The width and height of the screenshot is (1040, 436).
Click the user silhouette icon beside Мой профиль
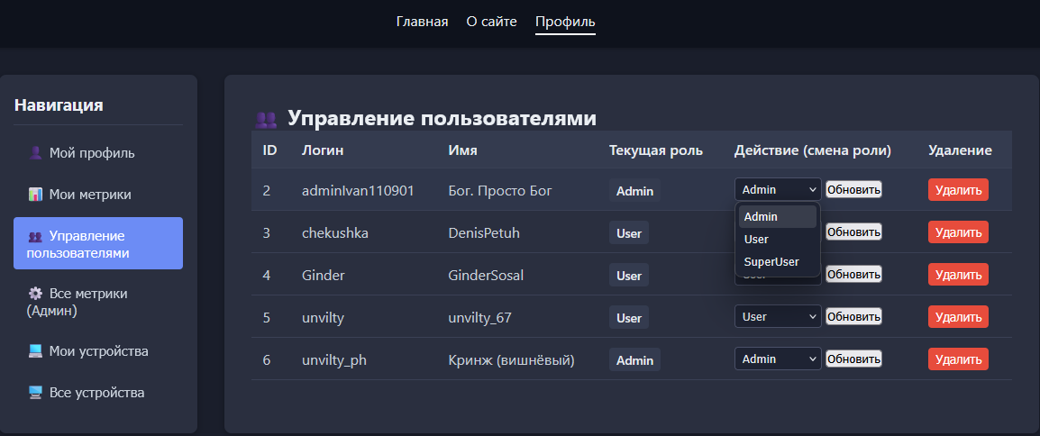pyautogui.click(x=36, y=153)
